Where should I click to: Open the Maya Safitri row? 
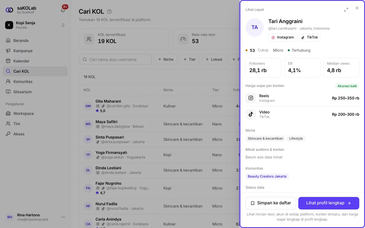point(159,124)
